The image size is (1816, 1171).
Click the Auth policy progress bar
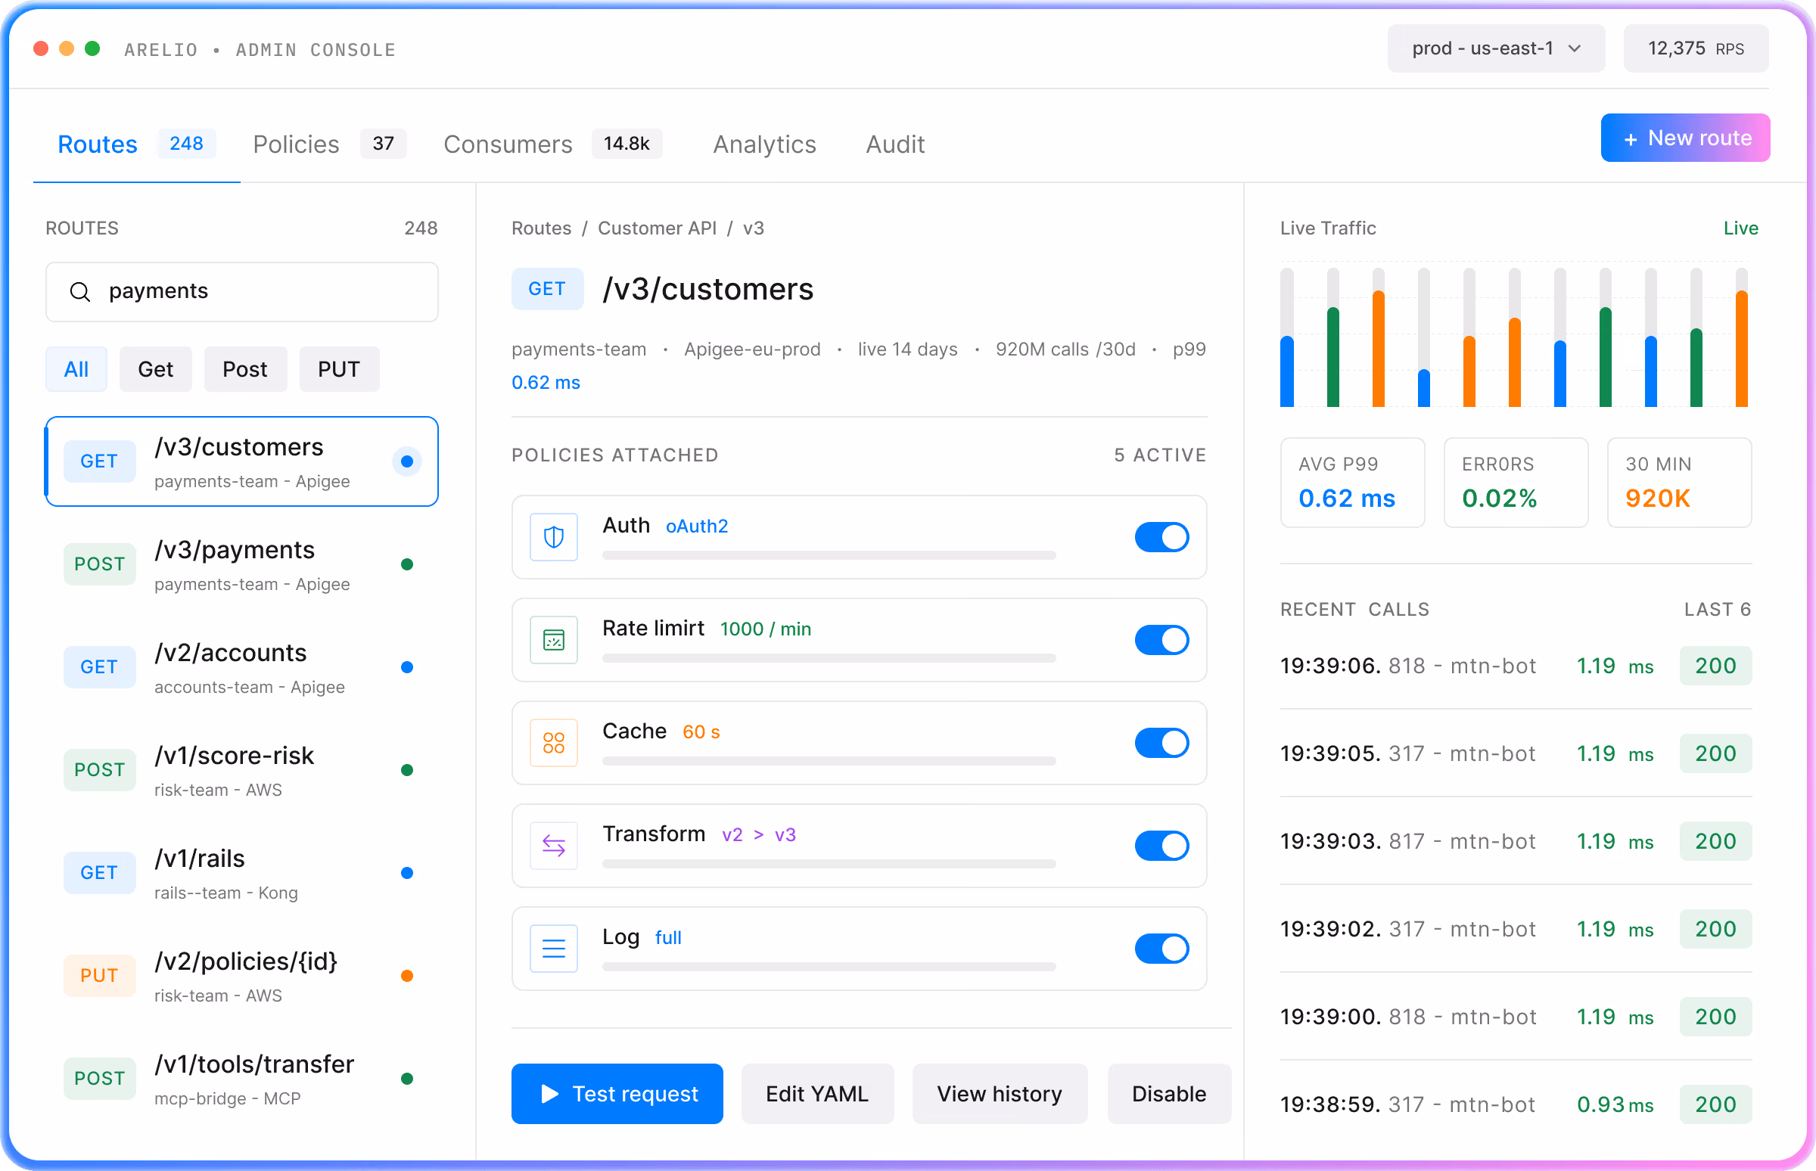pos(829,556)
